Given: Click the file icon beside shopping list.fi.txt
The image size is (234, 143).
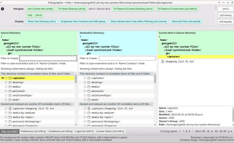Looking at the screenshot, I should pyautogui.click(x=162, y=62).
